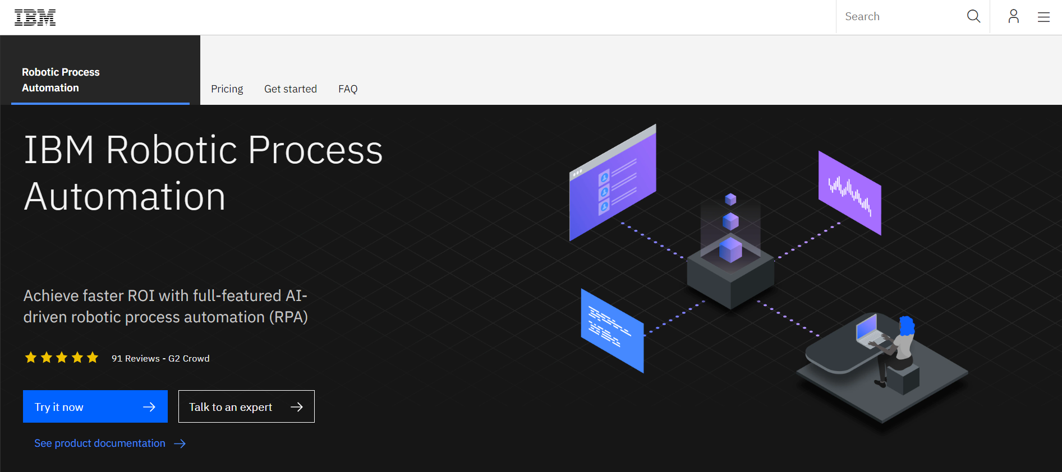Go to the Get started tab
The height and width of the screenshot is (472, 1062).
pyautogui.click(x=291, y=89)
